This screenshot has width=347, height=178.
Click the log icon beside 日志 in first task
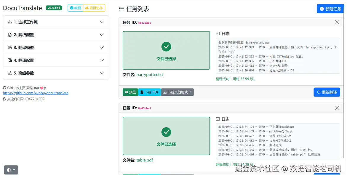[x=218, y=33]
